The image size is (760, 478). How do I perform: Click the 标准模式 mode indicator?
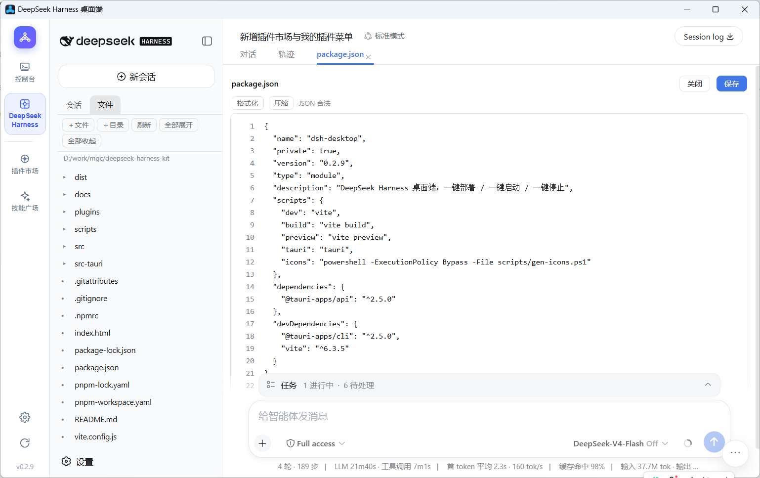click(384, 36)
